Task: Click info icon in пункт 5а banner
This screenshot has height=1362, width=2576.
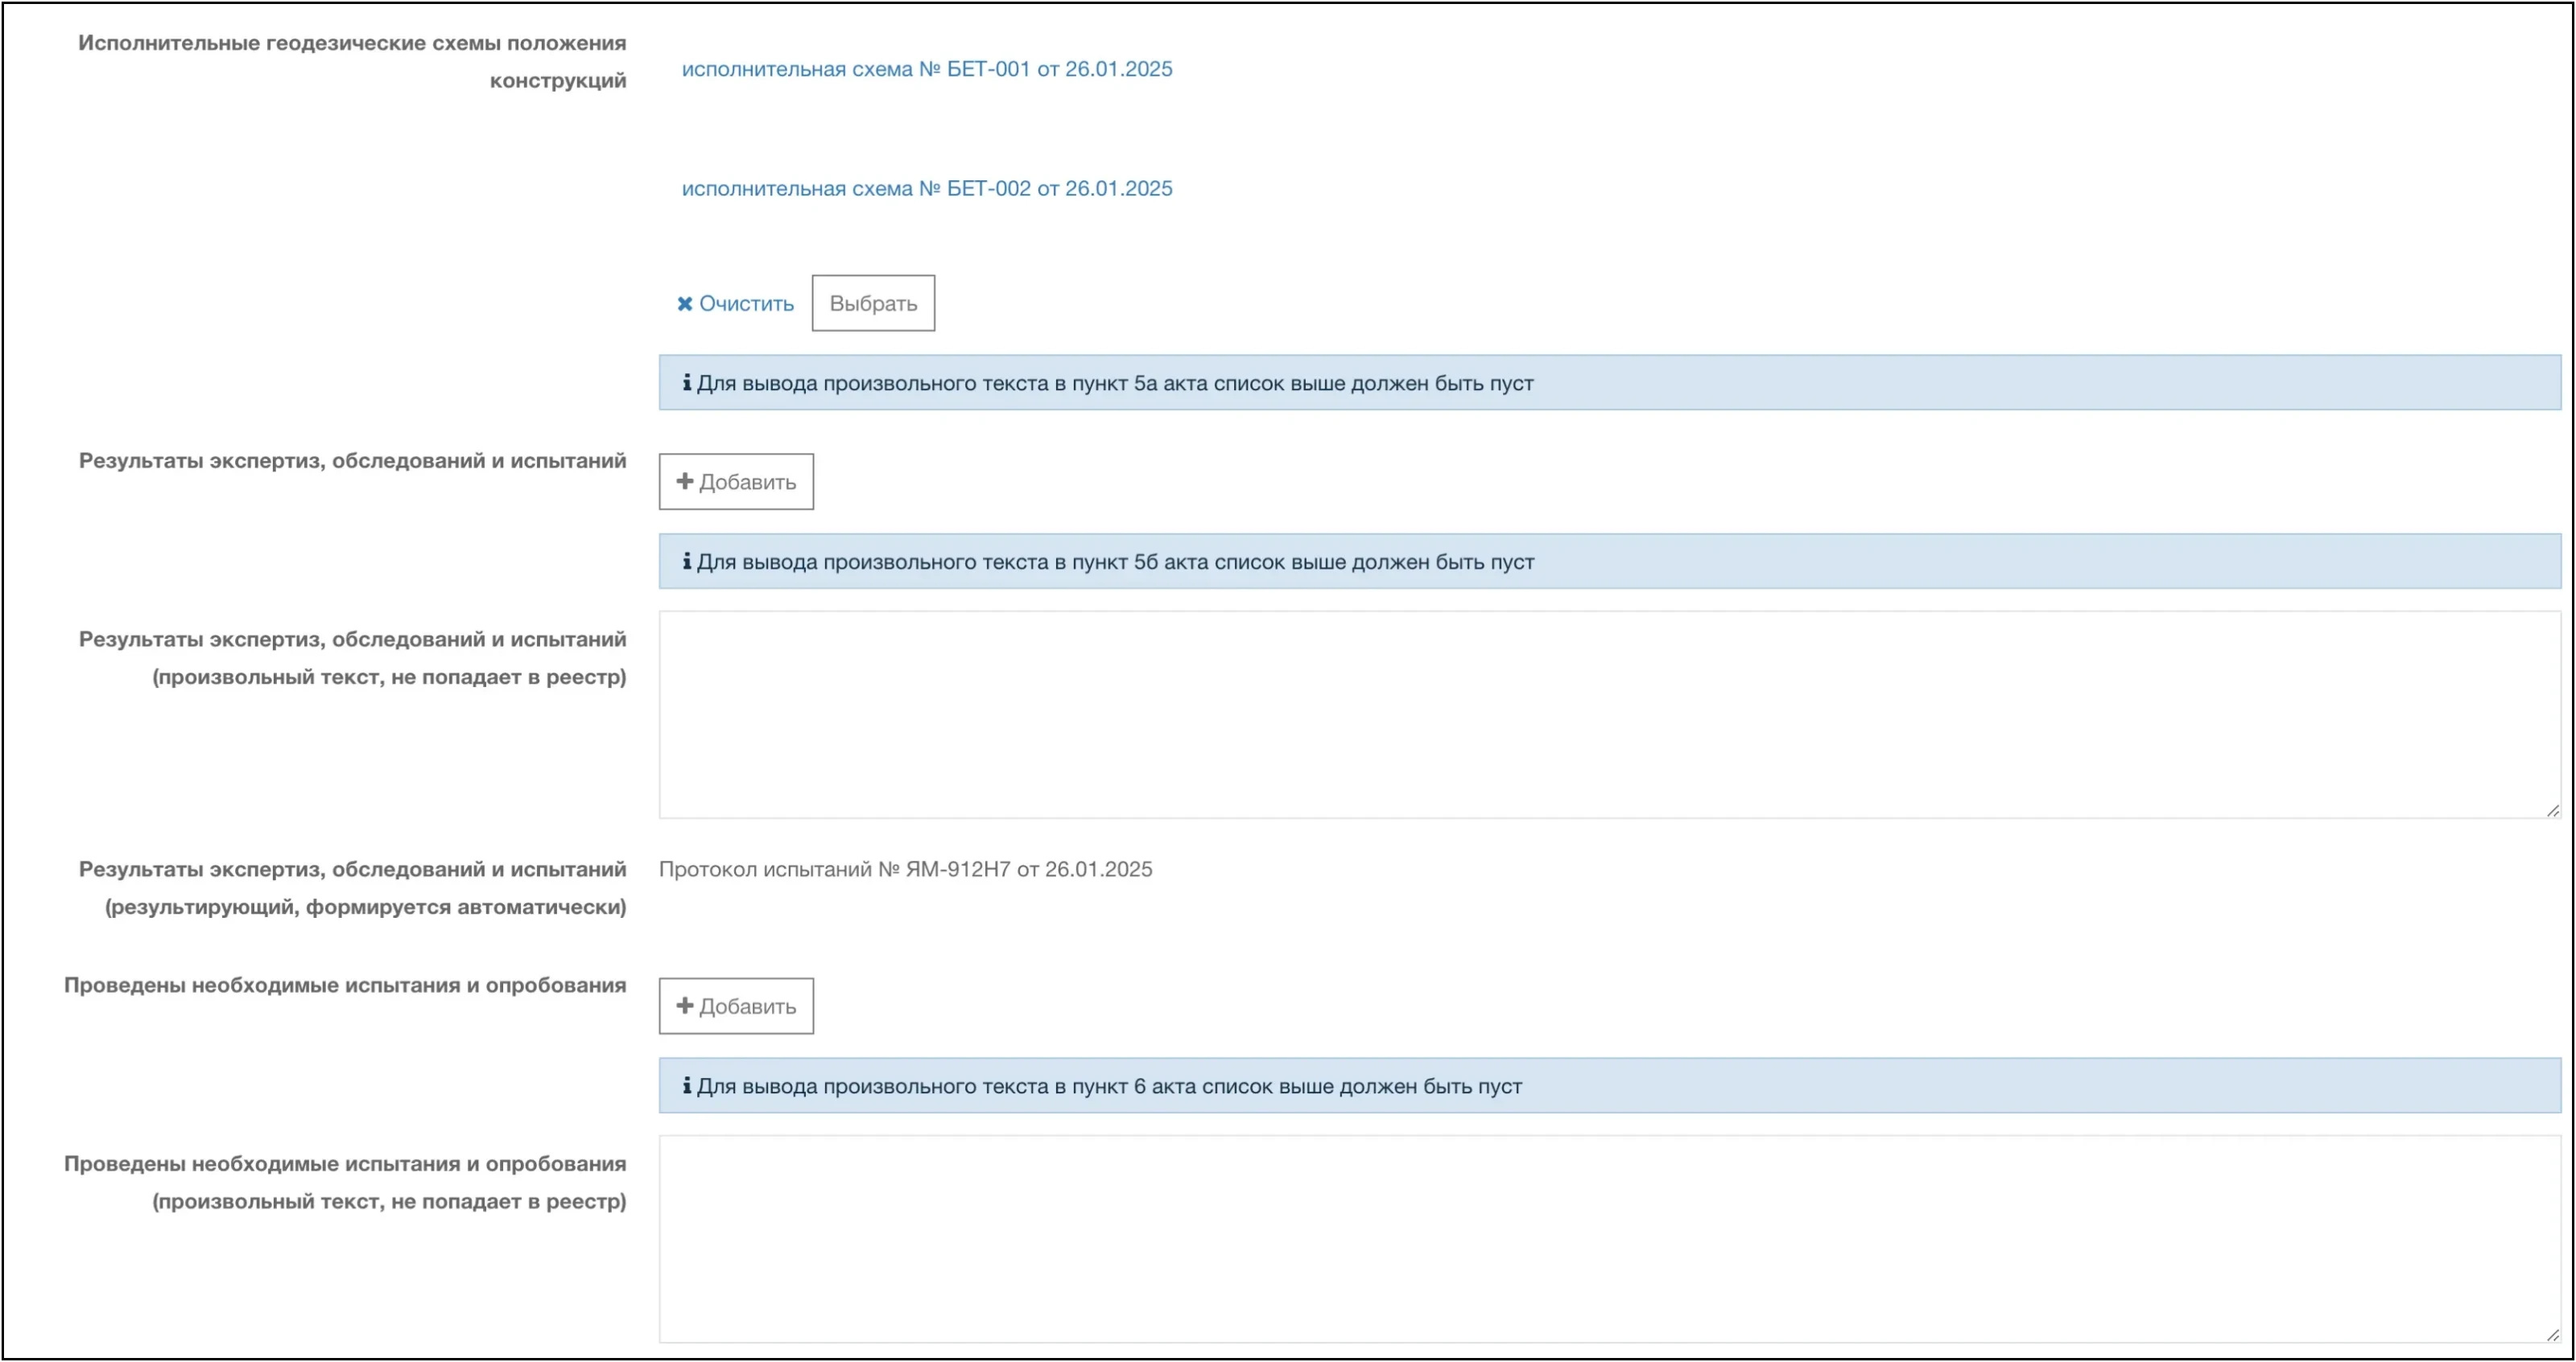Action: pyautogui.click(x=687, y=383)
